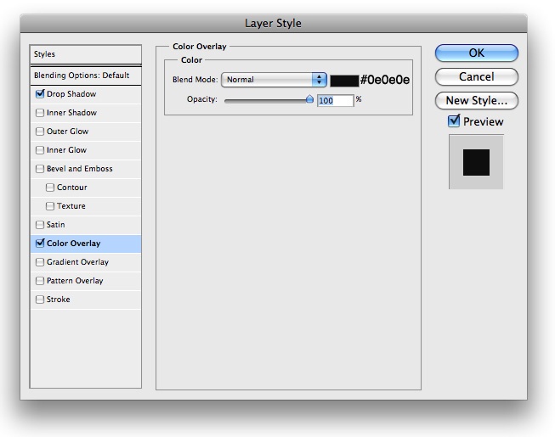The width and height of the screenshot is (555, 437).
Task: Tick the Stroke checkbox
Action: point(40,300)
